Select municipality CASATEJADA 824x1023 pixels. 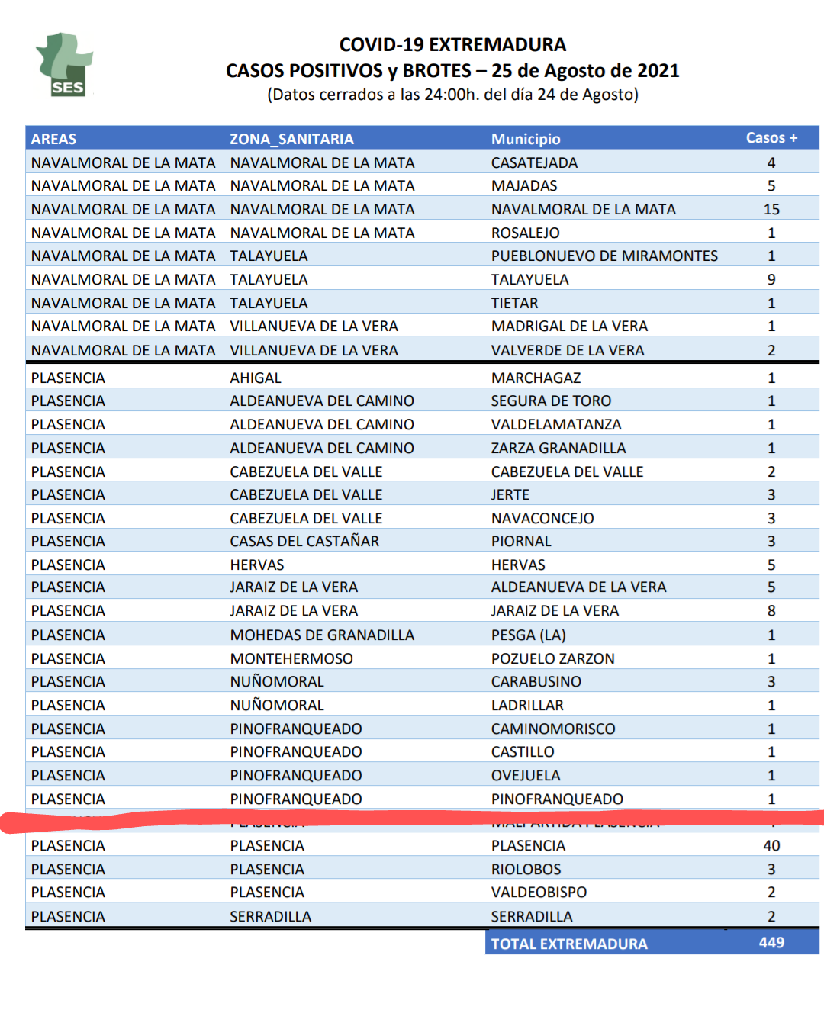(534, 162)
